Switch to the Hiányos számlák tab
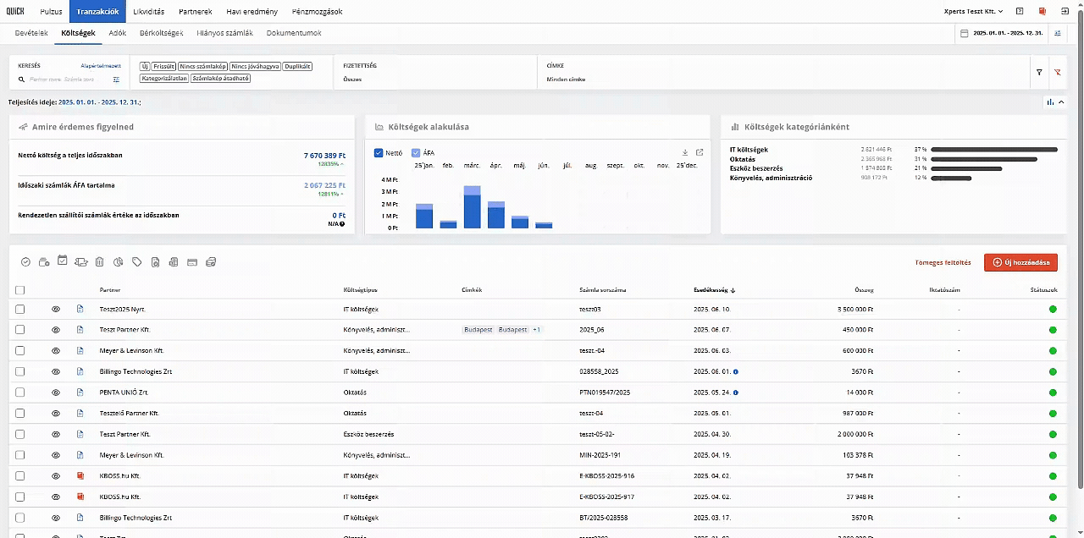 pos(224,33)
